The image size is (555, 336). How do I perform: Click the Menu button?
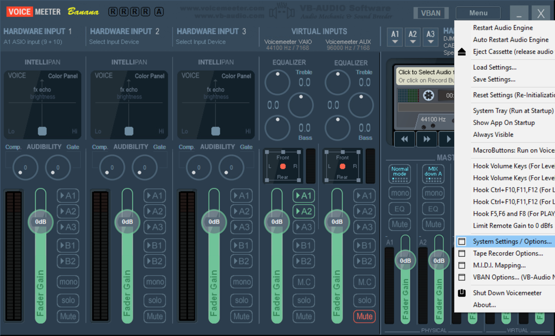[478, 13]
